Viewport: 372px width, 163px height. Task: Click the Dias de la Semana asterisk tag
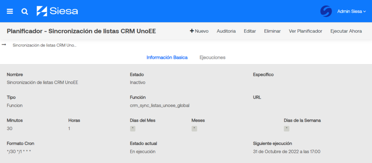(287, 129)
